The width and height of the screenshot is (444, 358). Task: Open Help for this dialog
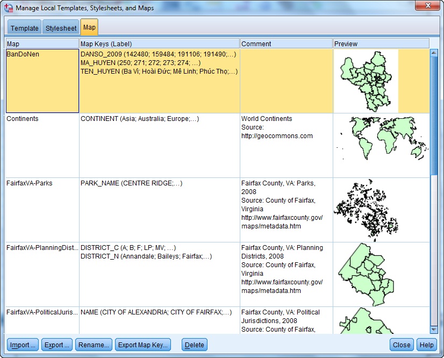click(426, 345)
